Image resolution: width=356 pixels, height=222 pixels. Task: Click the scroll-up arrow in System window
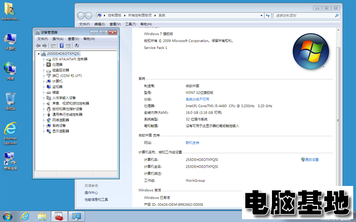point(338,30)
